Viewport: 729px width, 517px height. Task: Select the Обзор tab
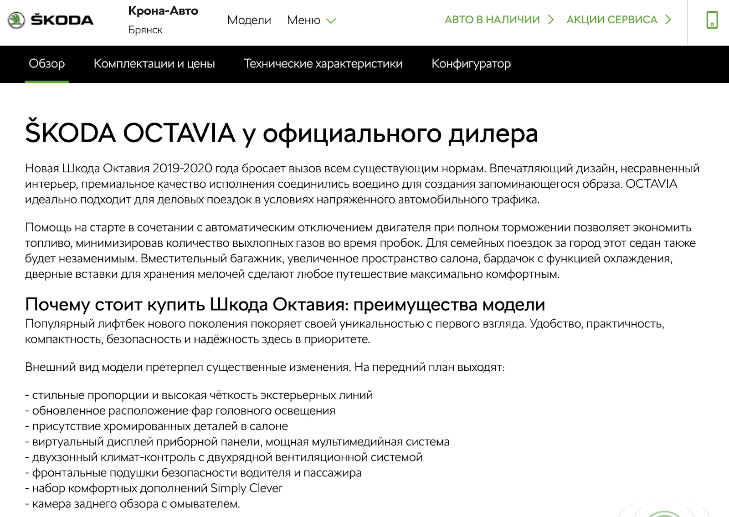[46, 63]
